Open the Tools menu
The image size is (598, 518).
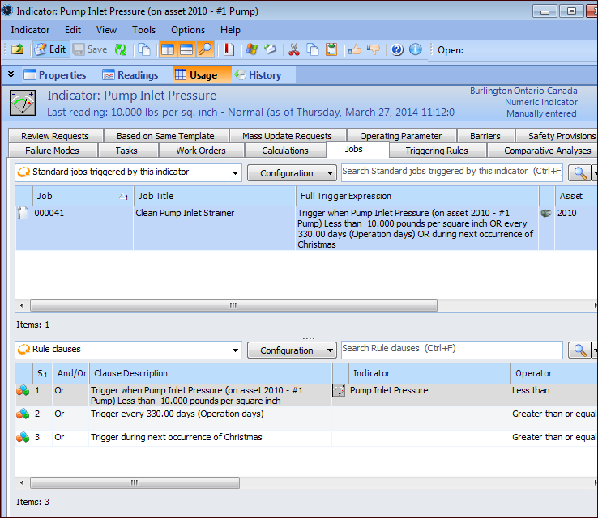(x=143, y=30)
